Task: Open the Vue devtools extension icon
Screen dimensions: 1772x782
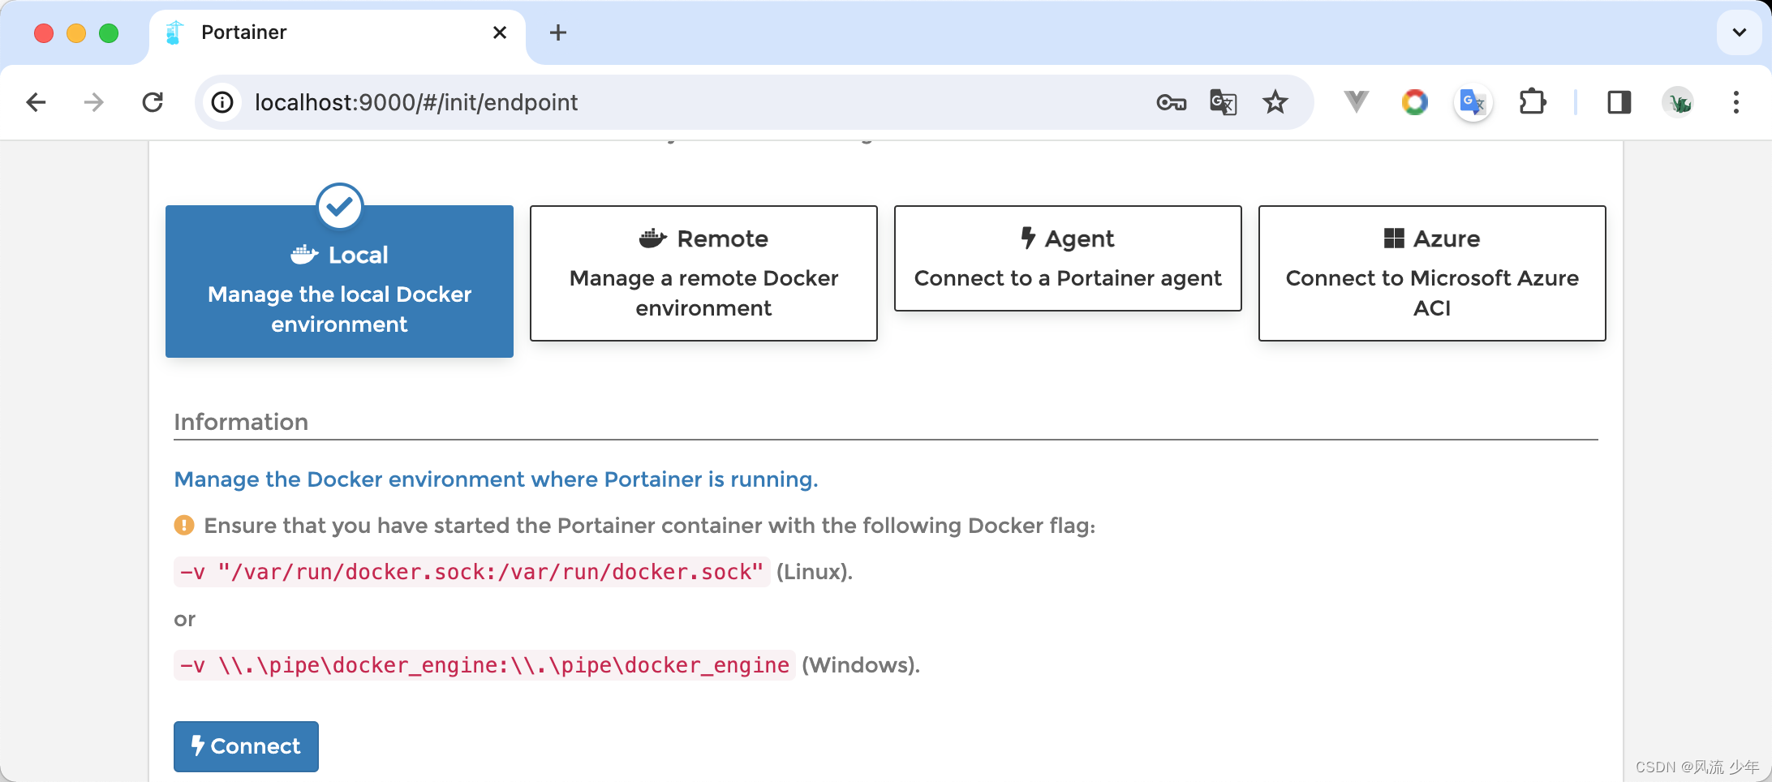Action: pyautogui.click(x=1356, y=102)
